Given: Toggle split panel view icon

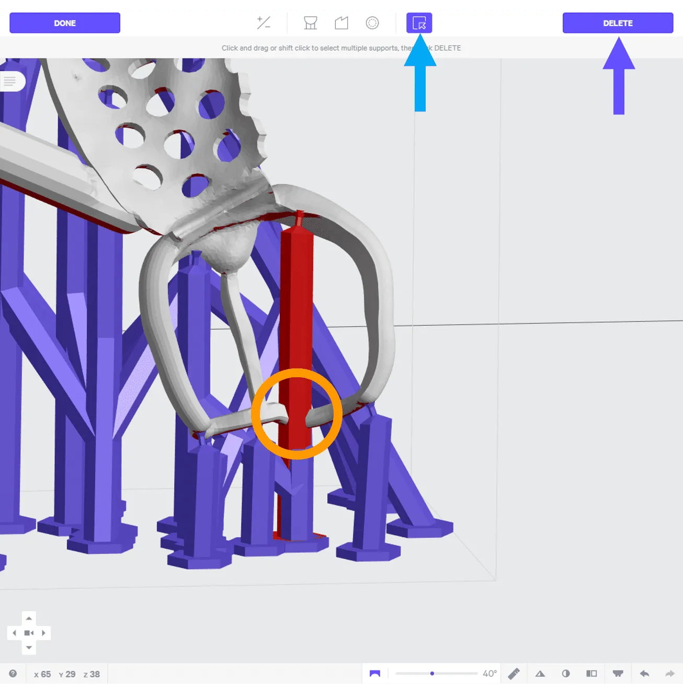Looking at the screenshot, I should click(591, 674).
